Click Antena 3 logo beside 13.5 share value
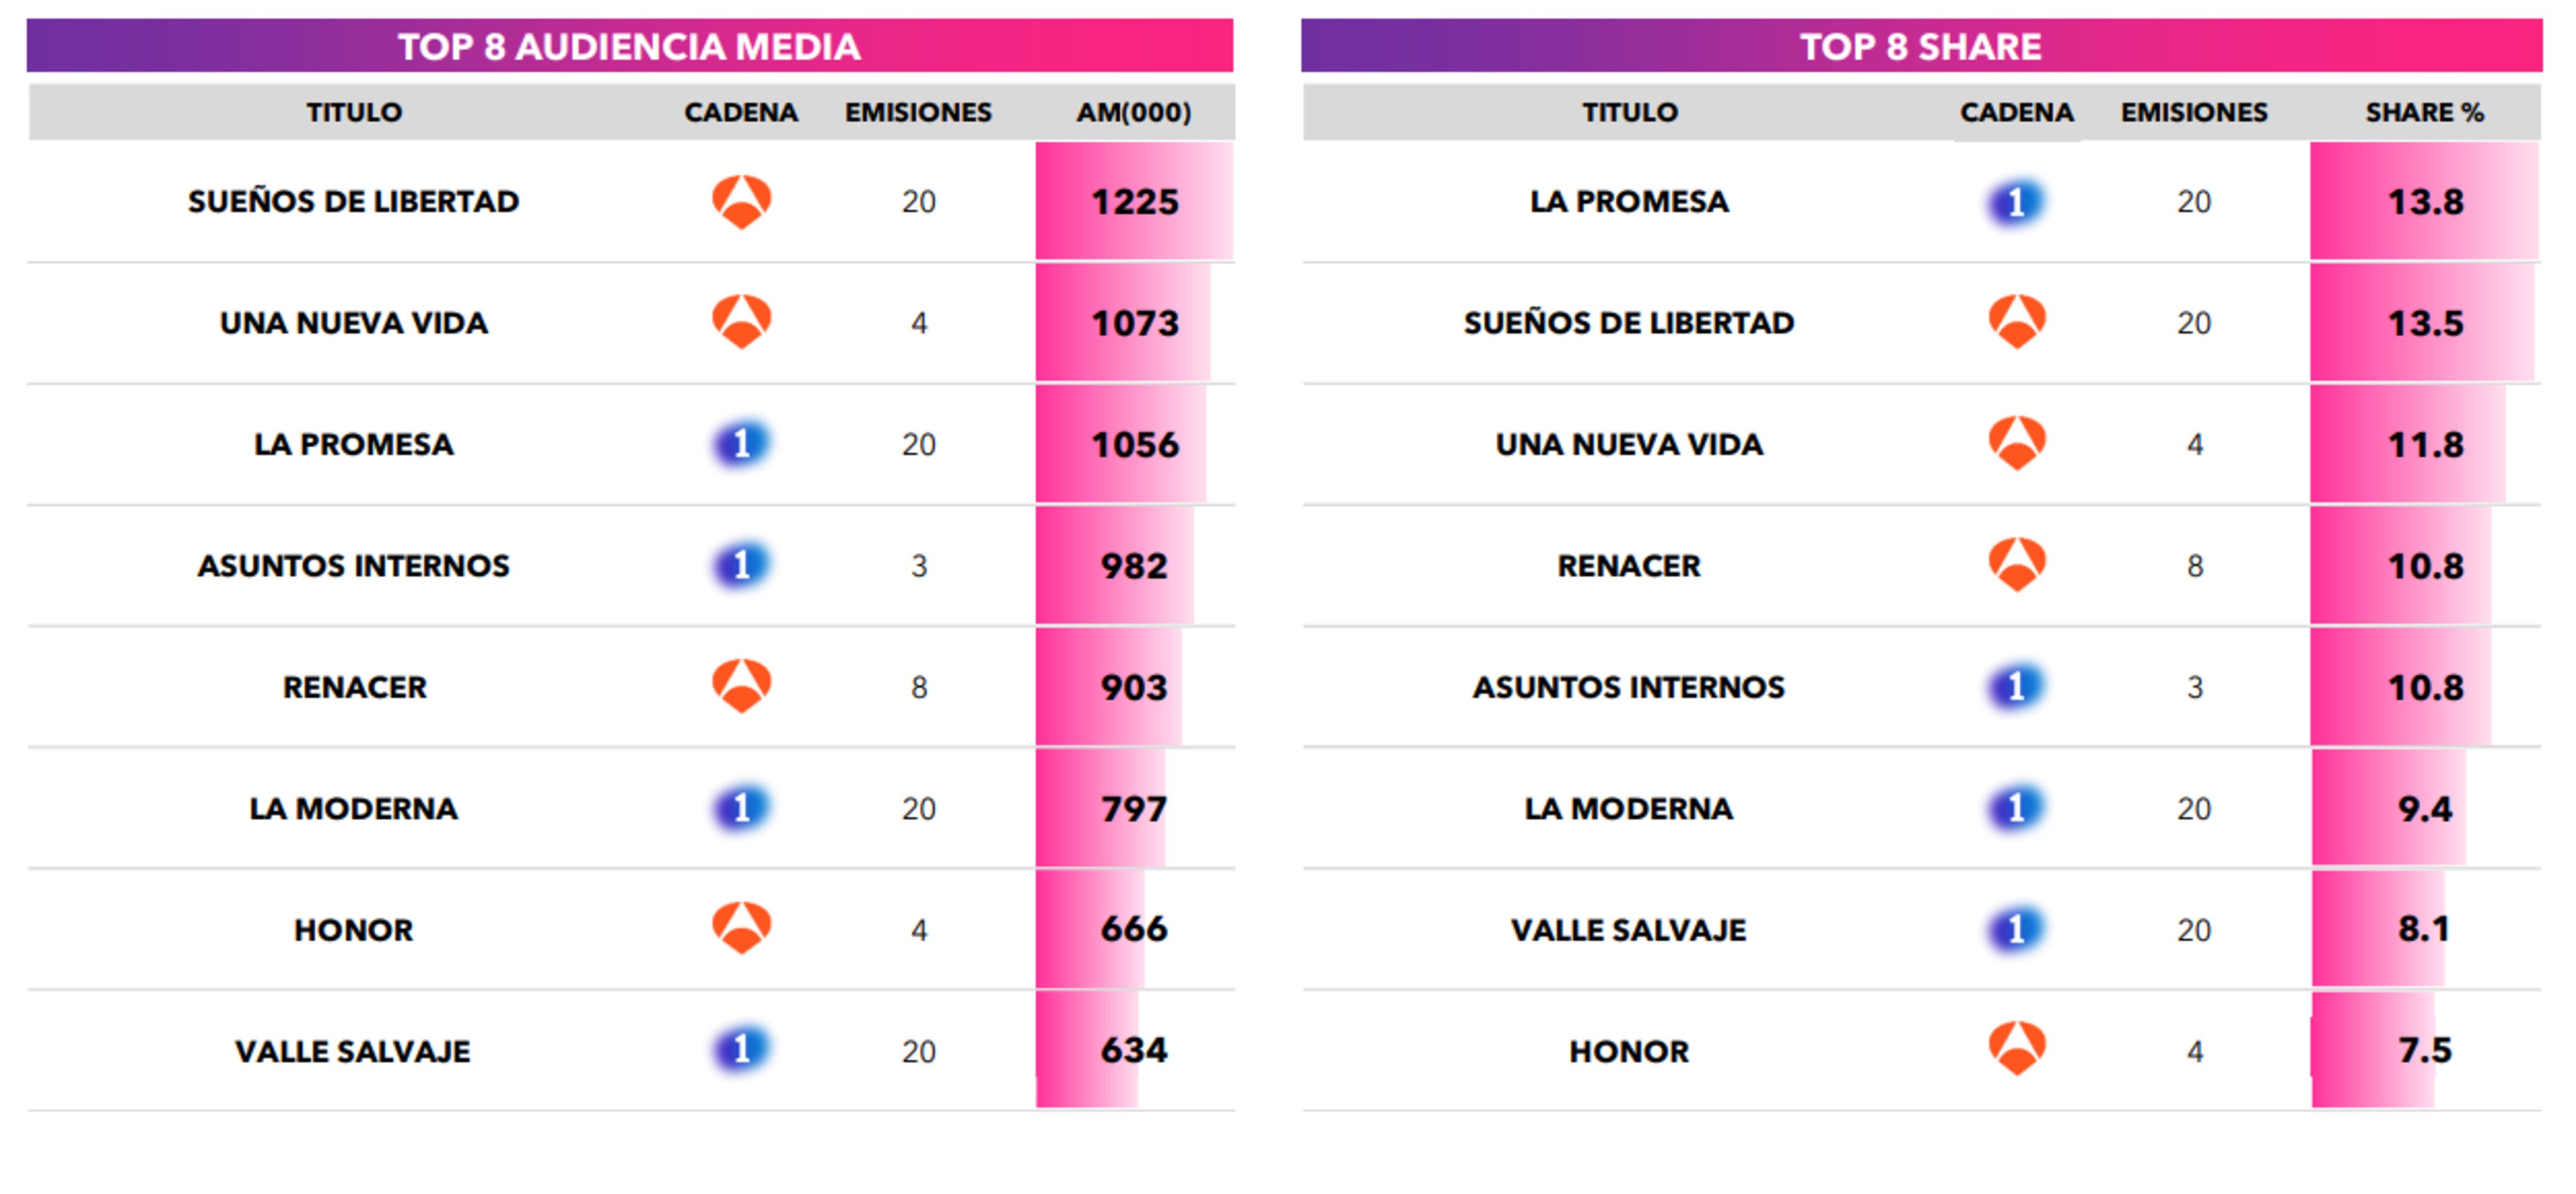 [x=2016, y=322]
